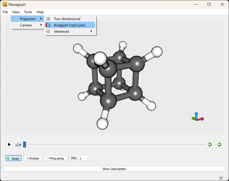Go to previous frame with green arrow

pyautogui.click(x=210, y=145)
